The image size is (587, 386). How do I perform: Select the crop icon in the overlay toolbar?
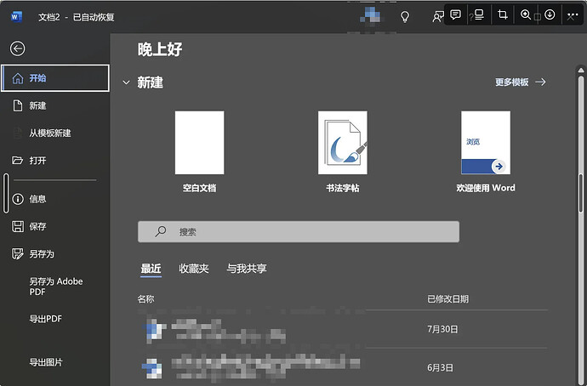pos(503,15)
